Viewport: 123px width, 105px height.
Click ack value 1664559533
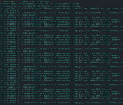pos(112,13)
